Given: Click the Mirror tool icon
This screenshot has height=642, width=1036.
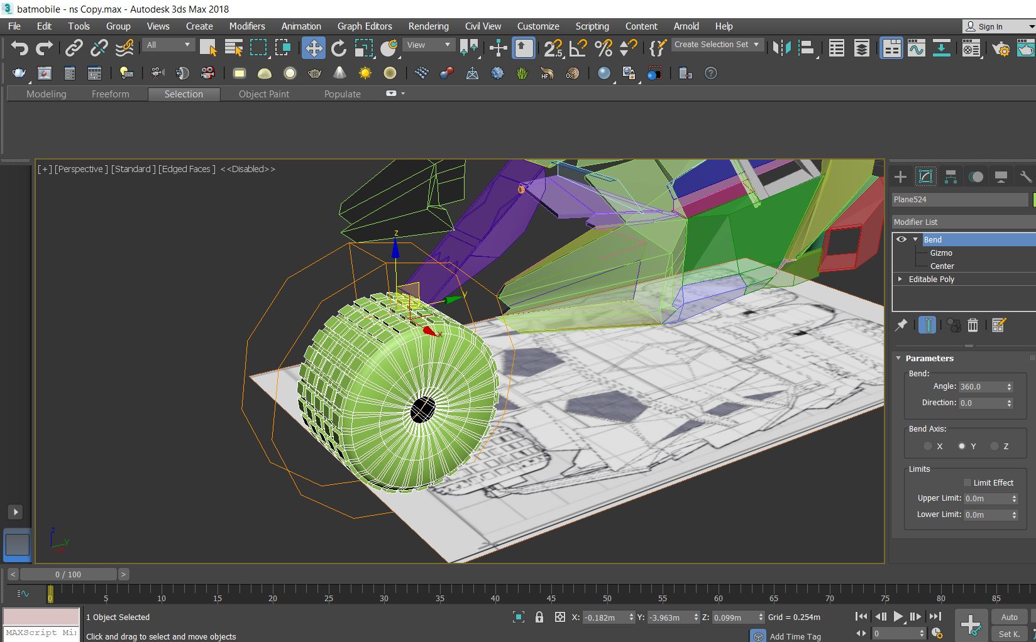Looking at the screenshot, I should coord(782,48).
